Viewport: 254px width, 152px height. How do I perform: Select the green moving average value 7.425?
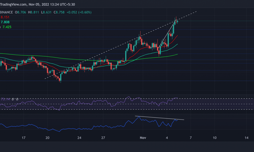pyautogui.click(x=7, y=27)
